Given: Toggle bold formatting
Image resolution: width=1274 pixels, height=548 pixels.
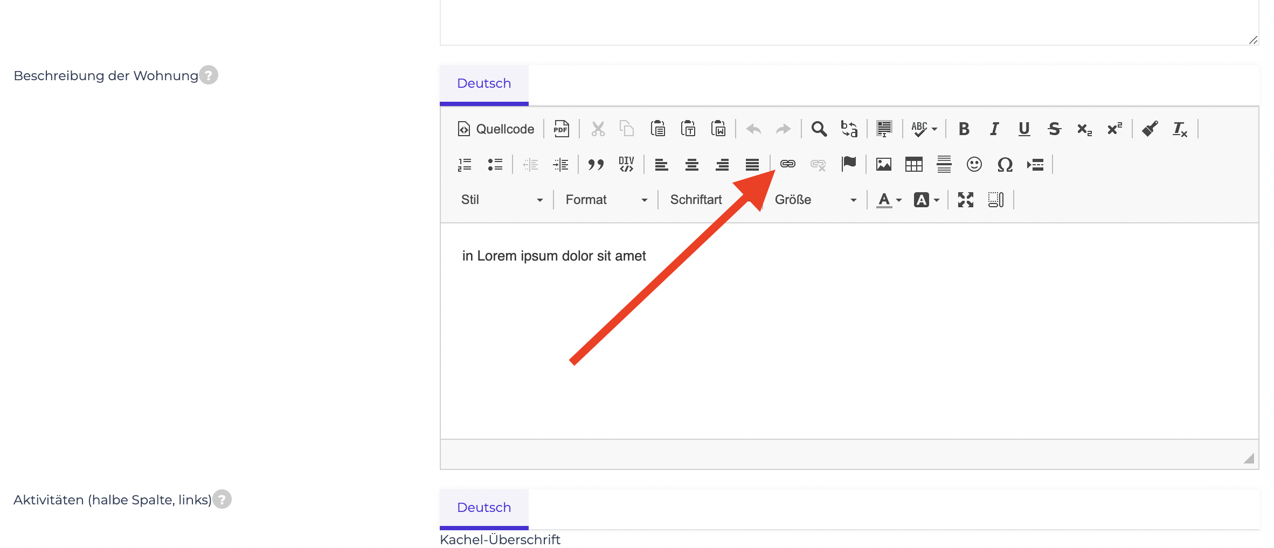Looking at the screenshot, I should (x=964, y=129).
